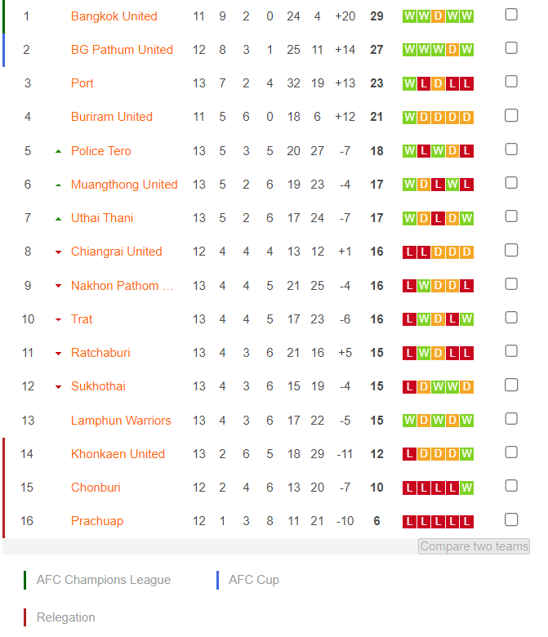
Task: Enable the Lamphun Warriors compare checkbox
Action: [x=511, y=419]
